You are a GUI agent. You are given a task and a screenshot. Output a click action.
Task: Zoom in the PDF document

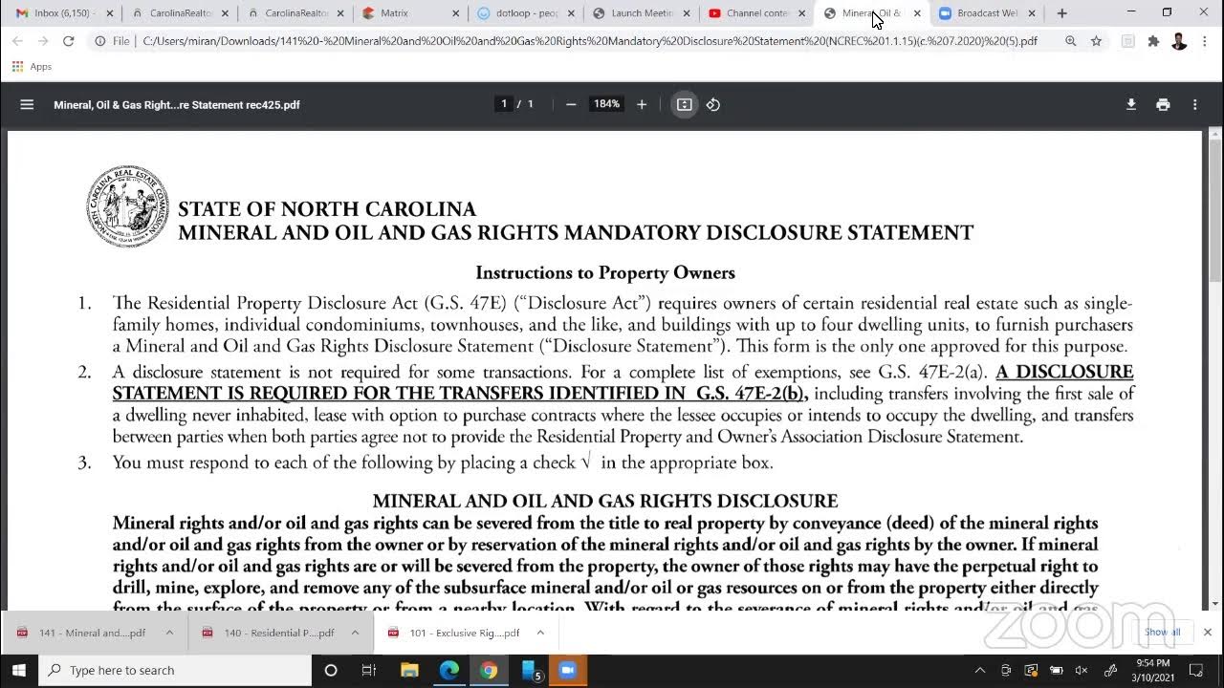[642, 104]
